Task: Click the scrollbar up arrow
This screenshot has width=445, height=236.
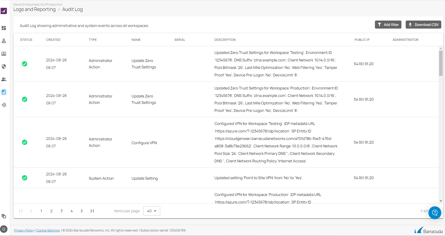Action: coord(441,49)
